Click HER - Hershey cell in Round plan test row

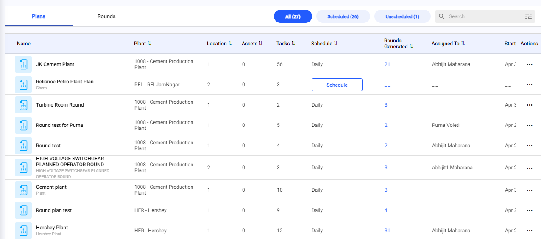coord(151,210)
